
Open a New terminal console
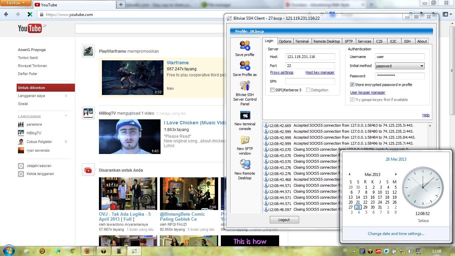point(245,115)
